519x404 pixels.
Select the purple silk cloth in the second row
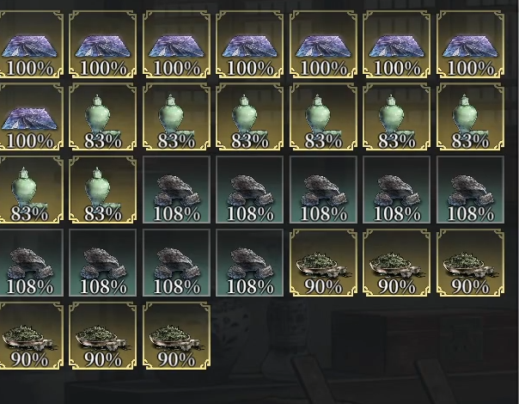pyautogui.click(x=30, y=117)
